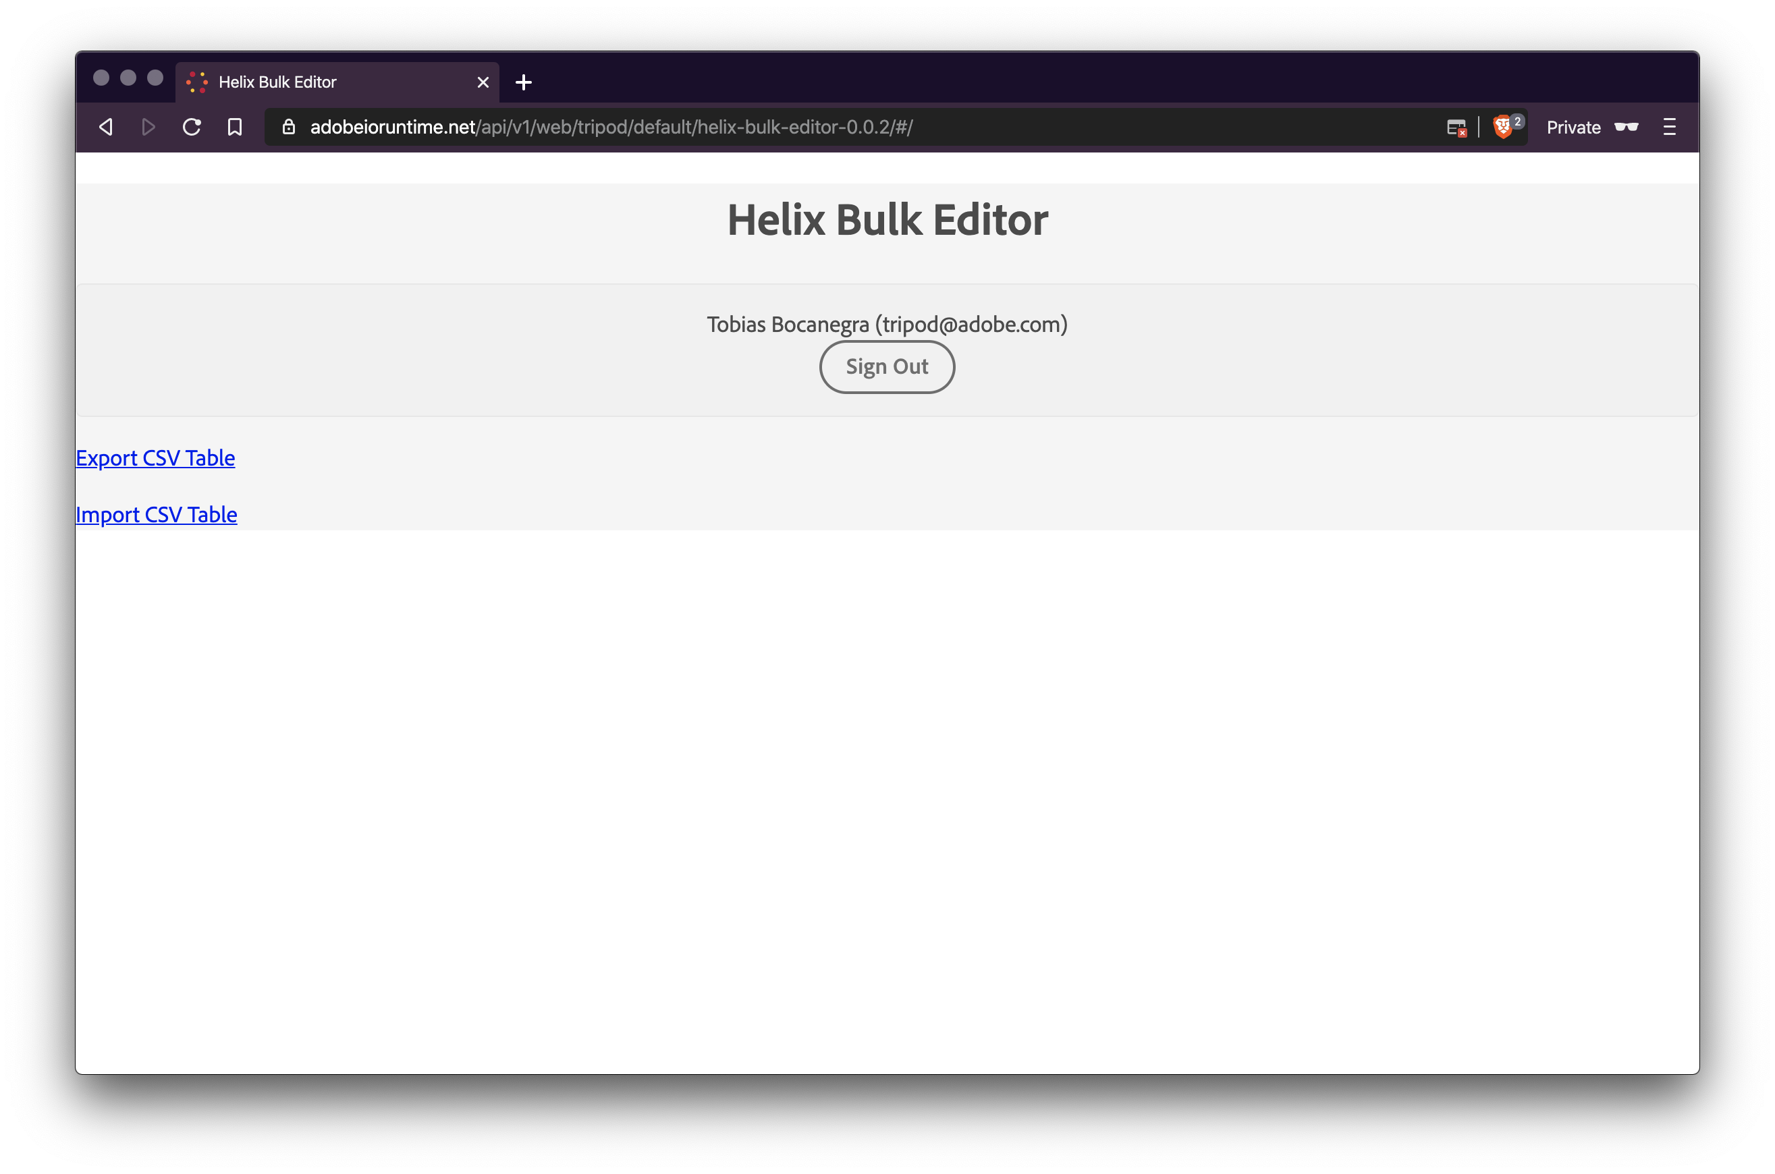The image size is (1775, 1174).
Task: Close the Helix Bulk Editor tab
Action: pyautogui.click(x=483, y=82)
